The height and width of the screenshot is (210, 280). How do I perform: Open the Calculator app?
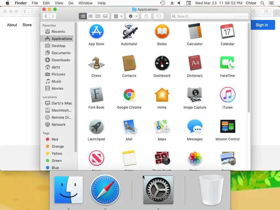(x=195, y=31)
